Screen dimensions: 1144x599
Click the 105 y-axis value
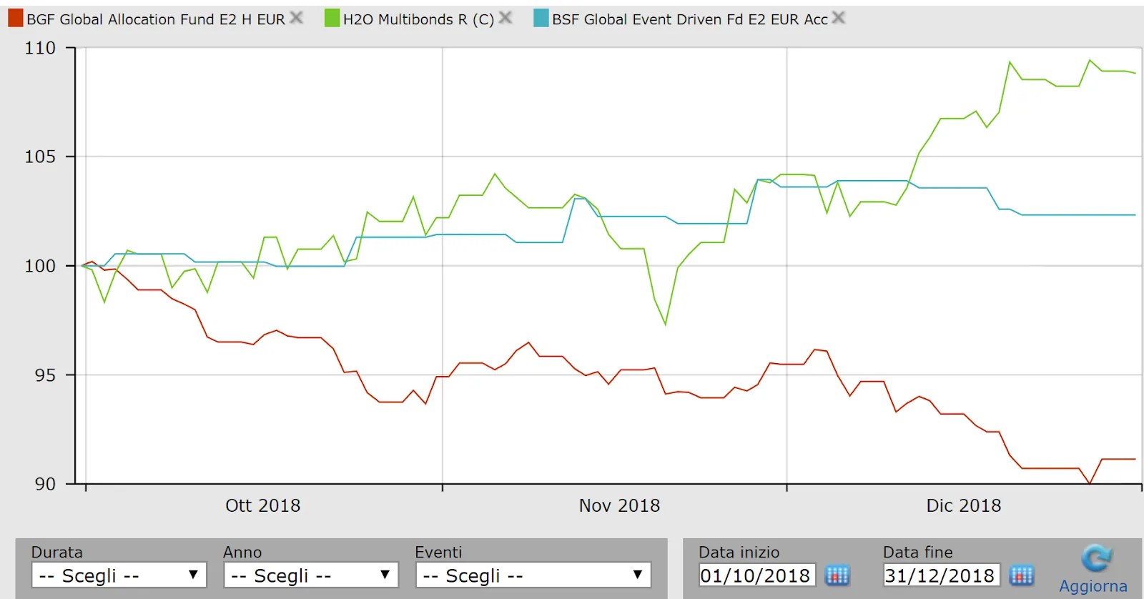coord(40,157)
